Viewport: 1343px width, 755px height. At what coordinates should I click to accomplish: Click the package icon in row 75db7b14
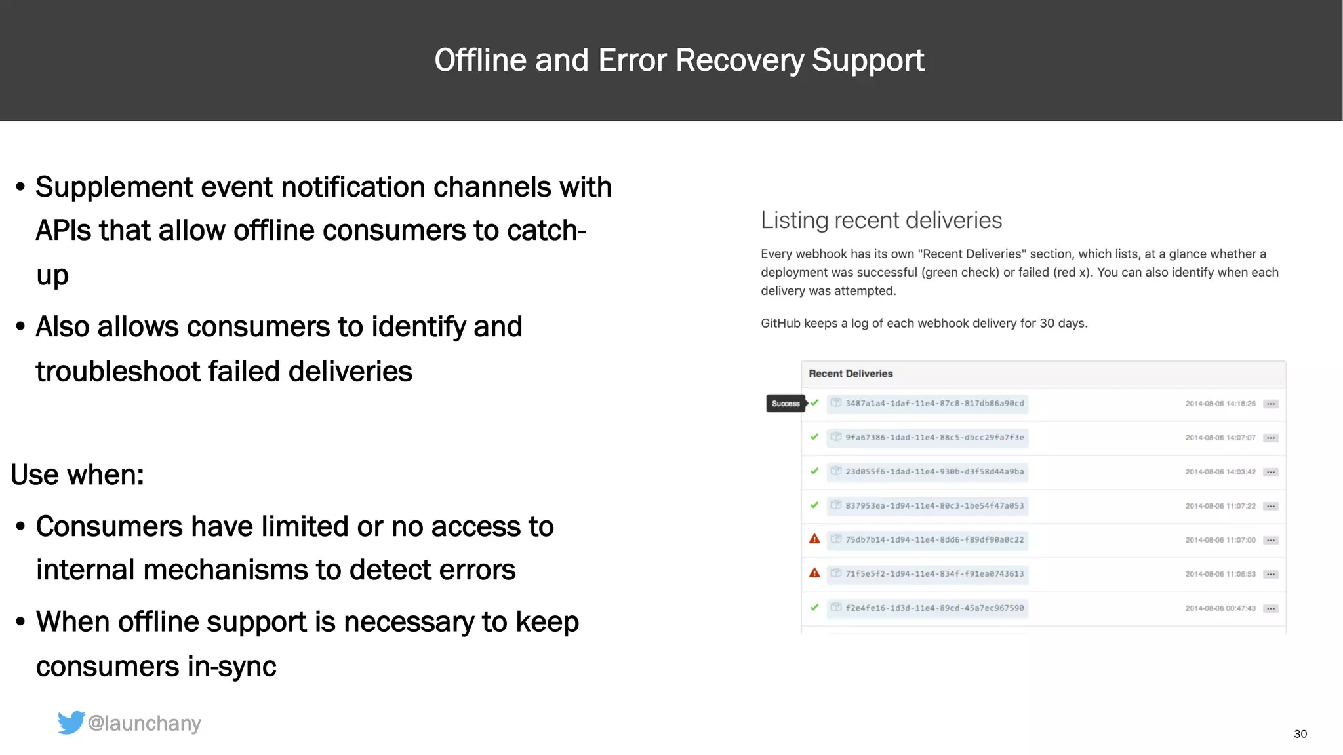(x=836, y=539)
